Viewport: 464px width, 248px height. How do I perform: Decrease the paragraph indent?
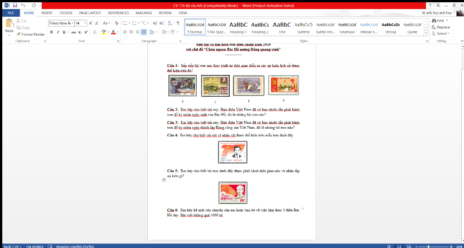(x=155, y=23)
